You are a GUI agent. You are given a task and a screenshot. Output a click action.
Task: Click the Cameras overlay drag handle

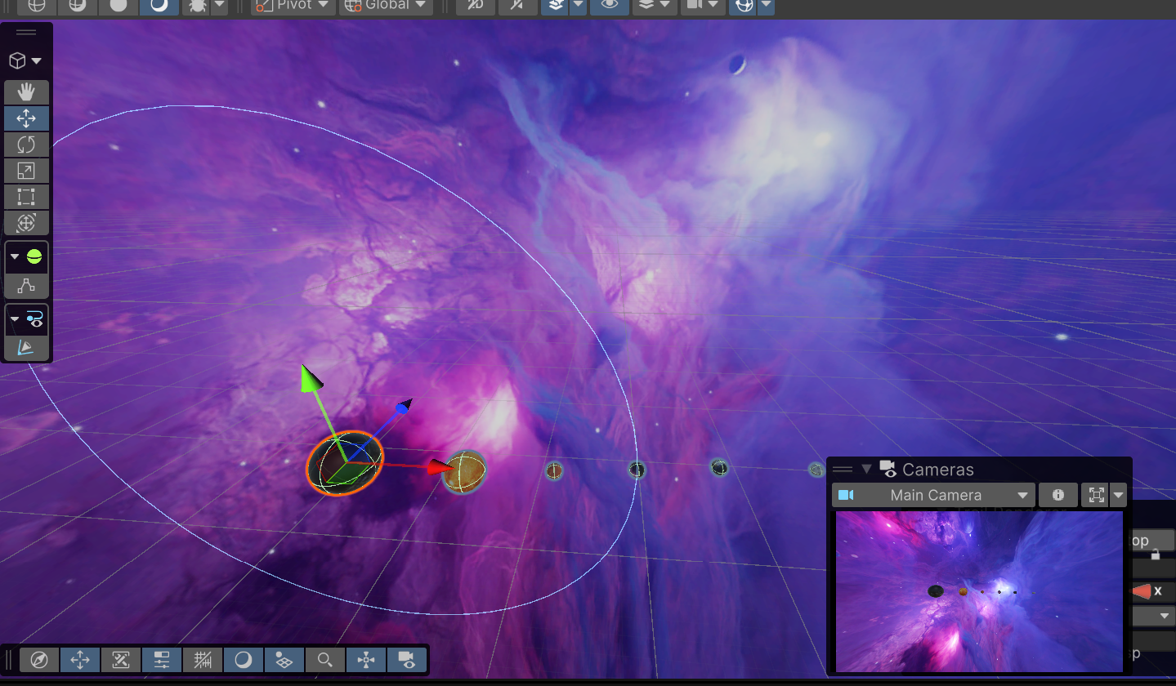click(x=843, y=469)
